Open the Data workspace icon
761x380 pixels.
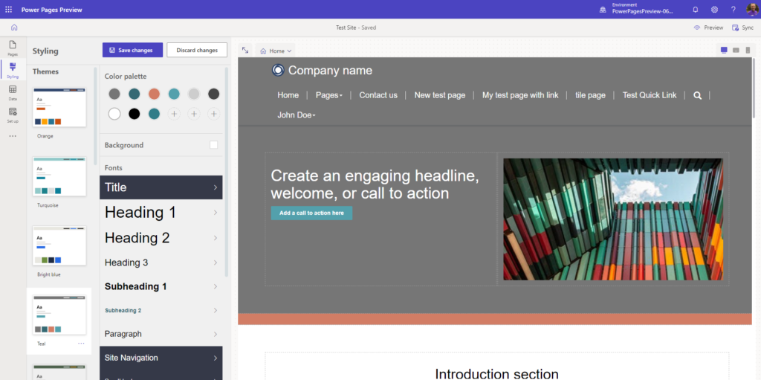point(13,92)
